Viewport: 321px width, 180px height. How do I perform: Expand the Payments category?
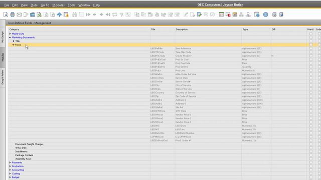pyautogui.click(x=10, y=162)
